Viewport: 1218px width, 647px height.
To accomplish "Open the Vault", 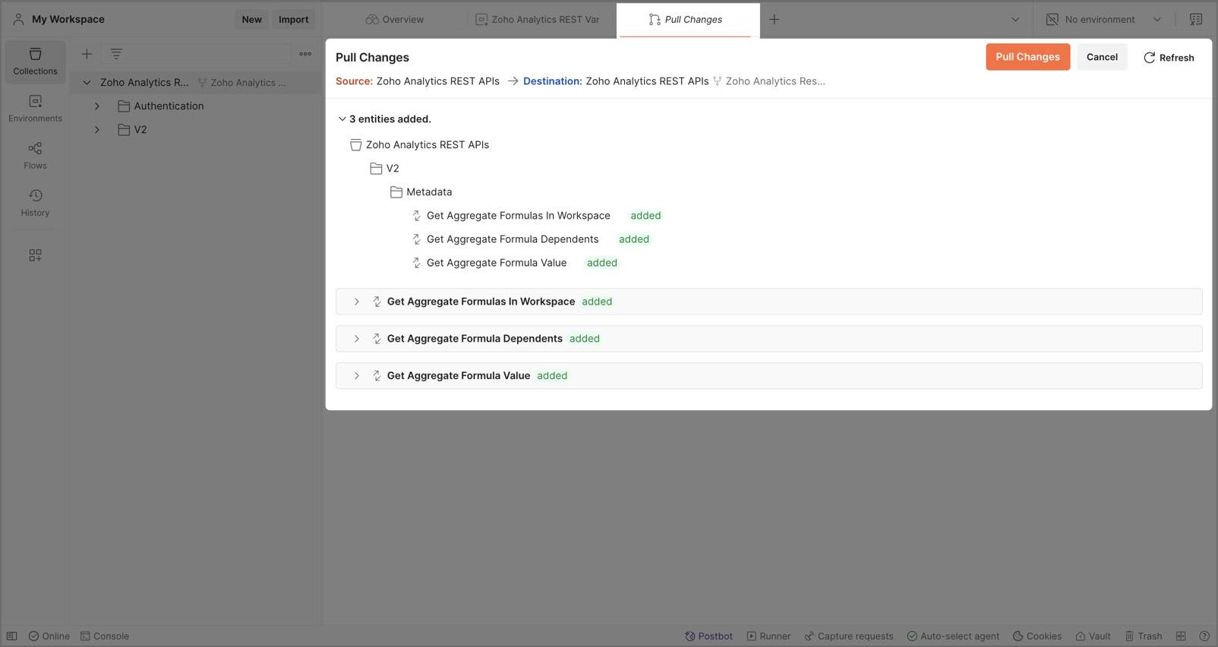I will pos(1093,636).
